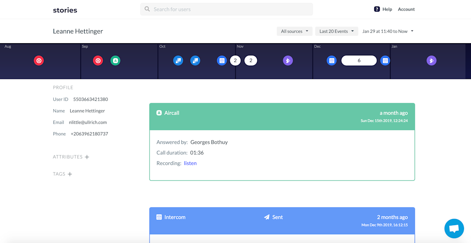Click the a month ago timestamp
Image resolution: width=471 pixels, height=243 pixels.
click(x=393, y=113)
